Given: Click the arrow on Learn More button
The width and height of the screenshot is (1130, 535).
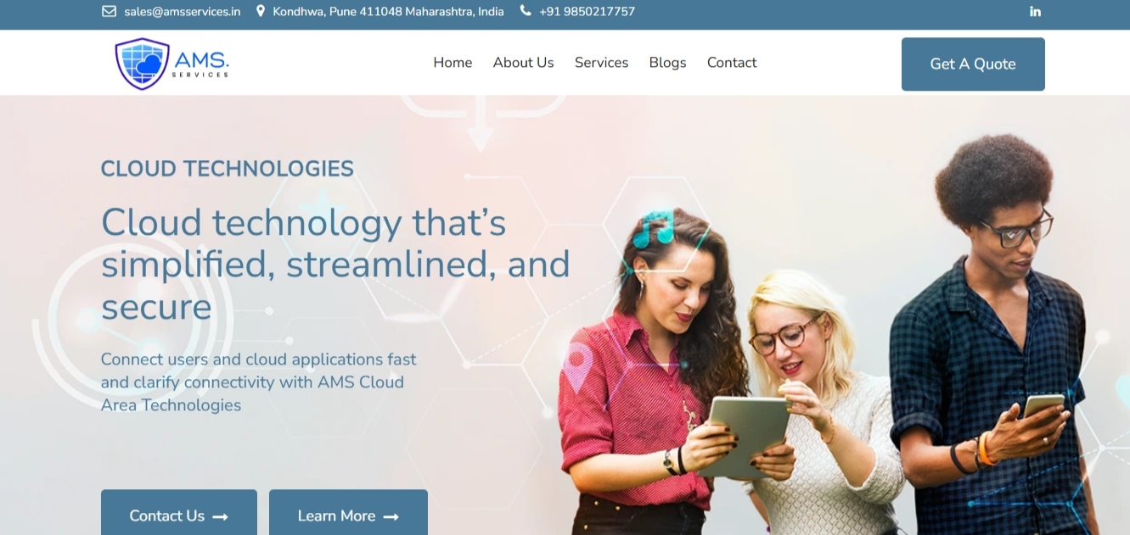Looking at the screenshot, I should pyautogui.click(x=391, y=516).
